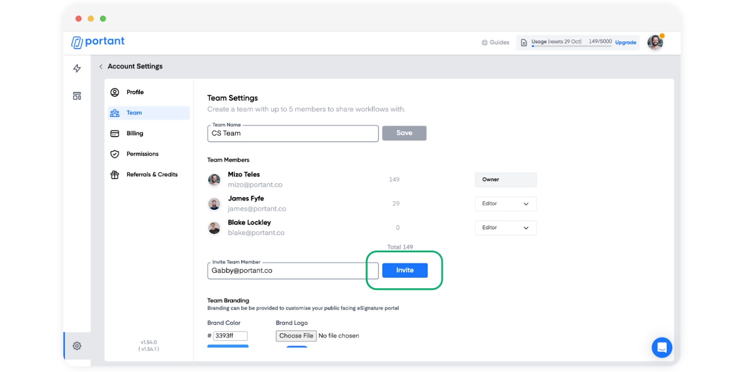This screenshot has height=372, width=744.
Task: Open the templates icon in left sidebar
Action: pos(77,96)
